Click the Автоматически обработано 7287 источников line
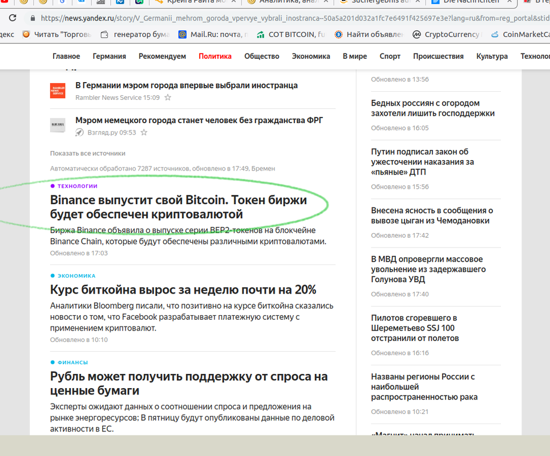This screenshot has height=456, width=550. [x=163, y=169]
